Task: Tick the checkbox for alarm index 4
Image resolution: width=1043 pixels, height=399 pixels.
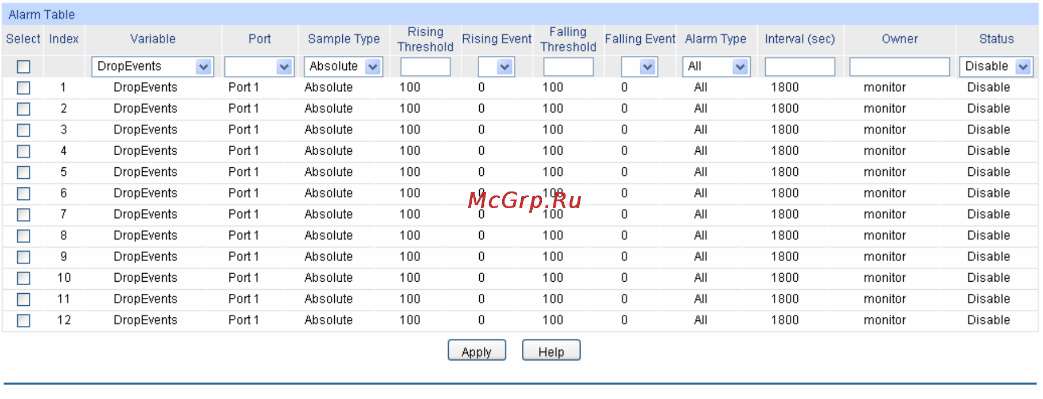Action: [24, 151]
